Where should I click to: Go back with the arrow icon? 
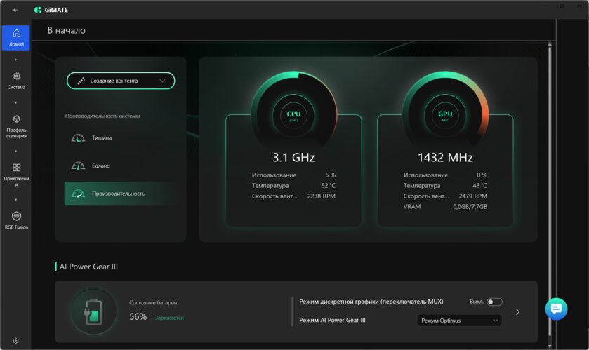point(15,10)
